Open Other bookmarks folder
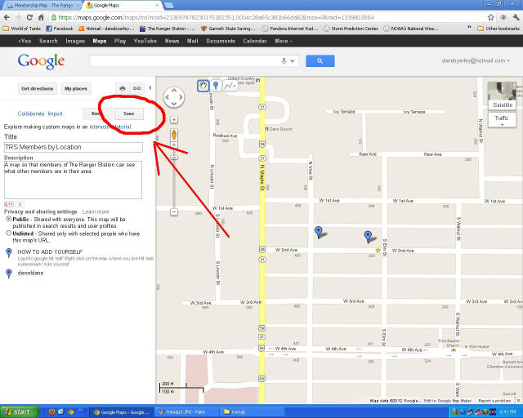This screenshot has width=523, height=418. pos(498,29)
